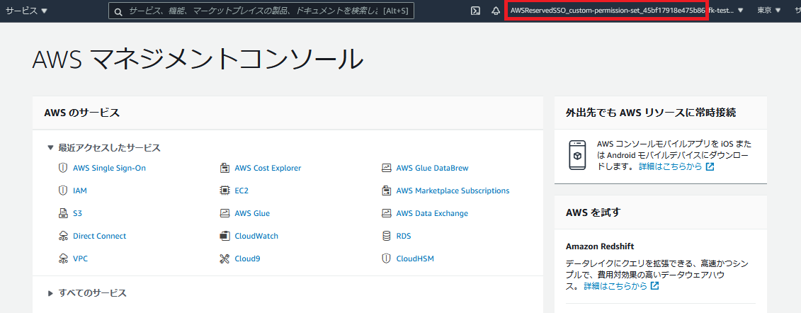This screenshot has width=801, height=313.
Task: Open the IAM service link
Action: coord(80,190)
